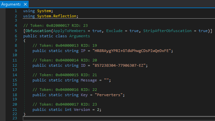Click line number 21 in the gutter
The height and width of the screenshot is (121, 215).
point(15,110)
